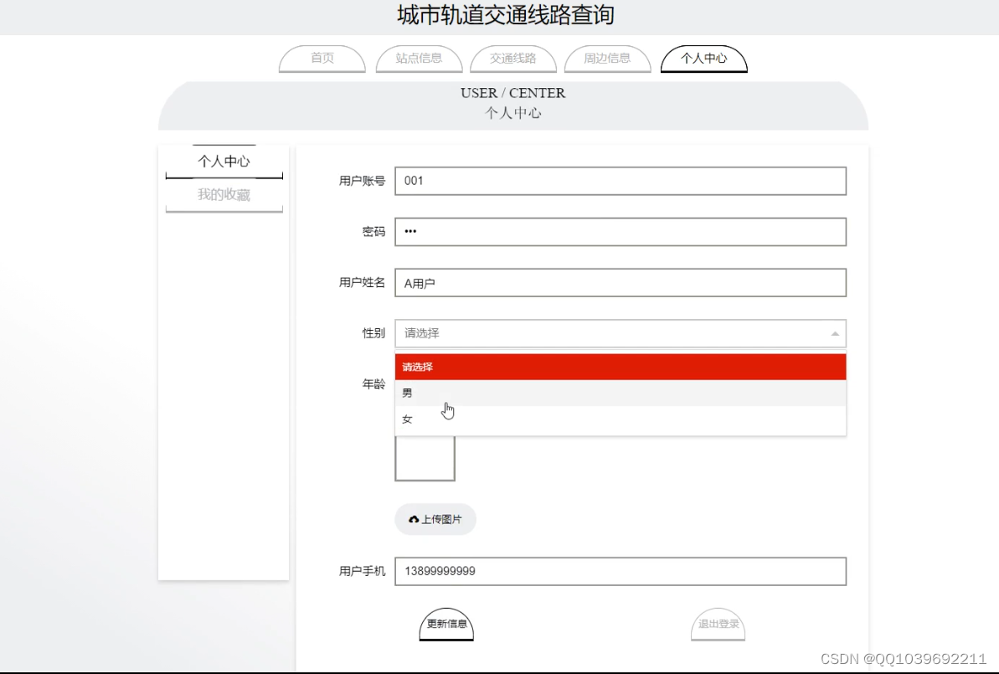Click the dropdown arrow on the 性别 select box

835,333
